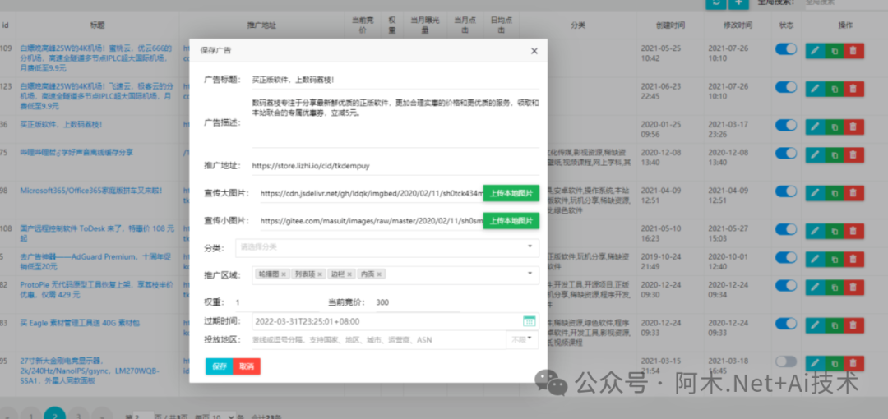Click the refresh icon button at top
This screenshot has height=419, width=888.
pyautogui.click(x=715, y=2)
